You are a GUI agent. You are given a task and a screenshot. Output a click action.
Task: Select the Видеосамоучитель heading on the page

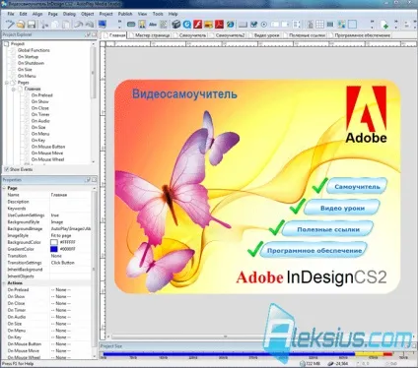click(x=184, y=94)
